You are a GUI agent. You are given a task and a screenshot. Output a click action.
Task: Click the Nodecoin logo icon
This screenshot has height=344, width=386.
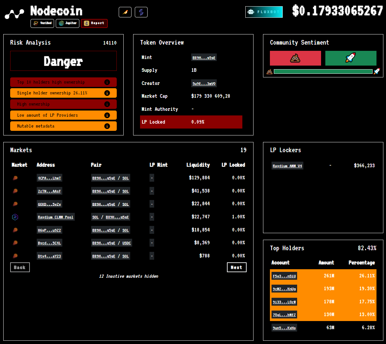coord(14,14)
